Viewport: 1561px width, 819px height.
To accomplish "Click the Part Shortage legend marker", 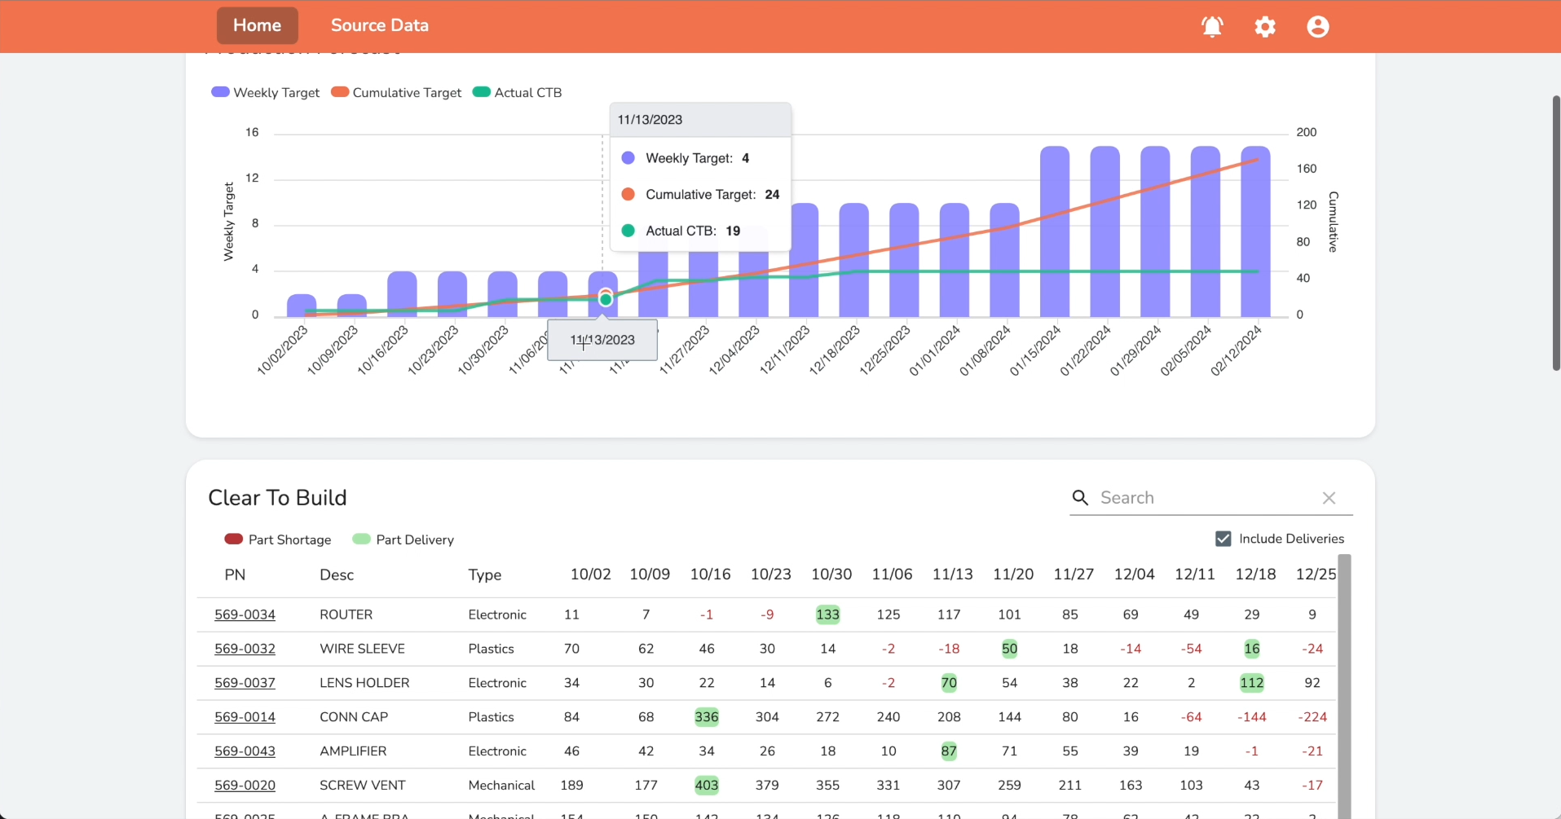I will click(234, 539).
